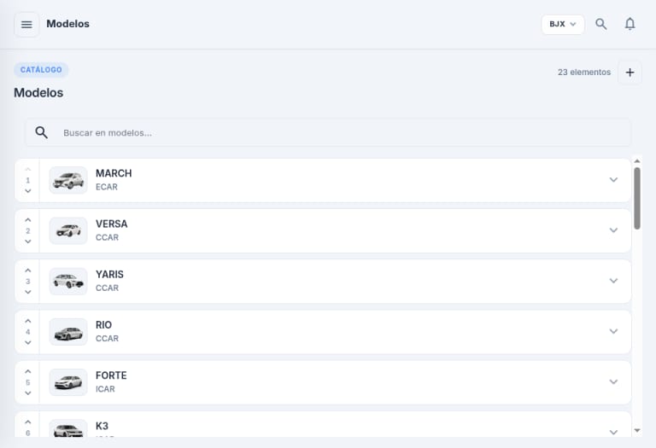Open the BJX location dropdown
The image size is (656, 448).
point(563,24)
